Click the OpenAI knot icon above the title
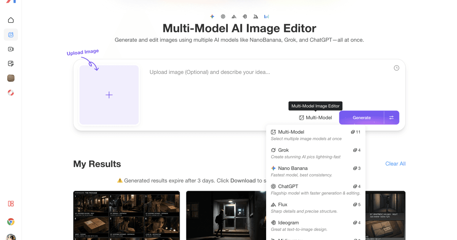The height and width of the screenshot is (240, 457). (223, 16)
